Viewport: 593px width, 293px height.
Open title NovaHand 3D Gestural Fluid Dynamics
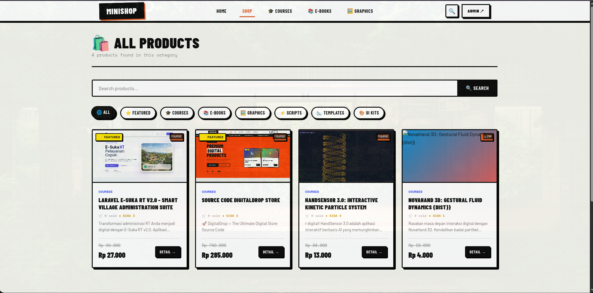pos(445,204)
